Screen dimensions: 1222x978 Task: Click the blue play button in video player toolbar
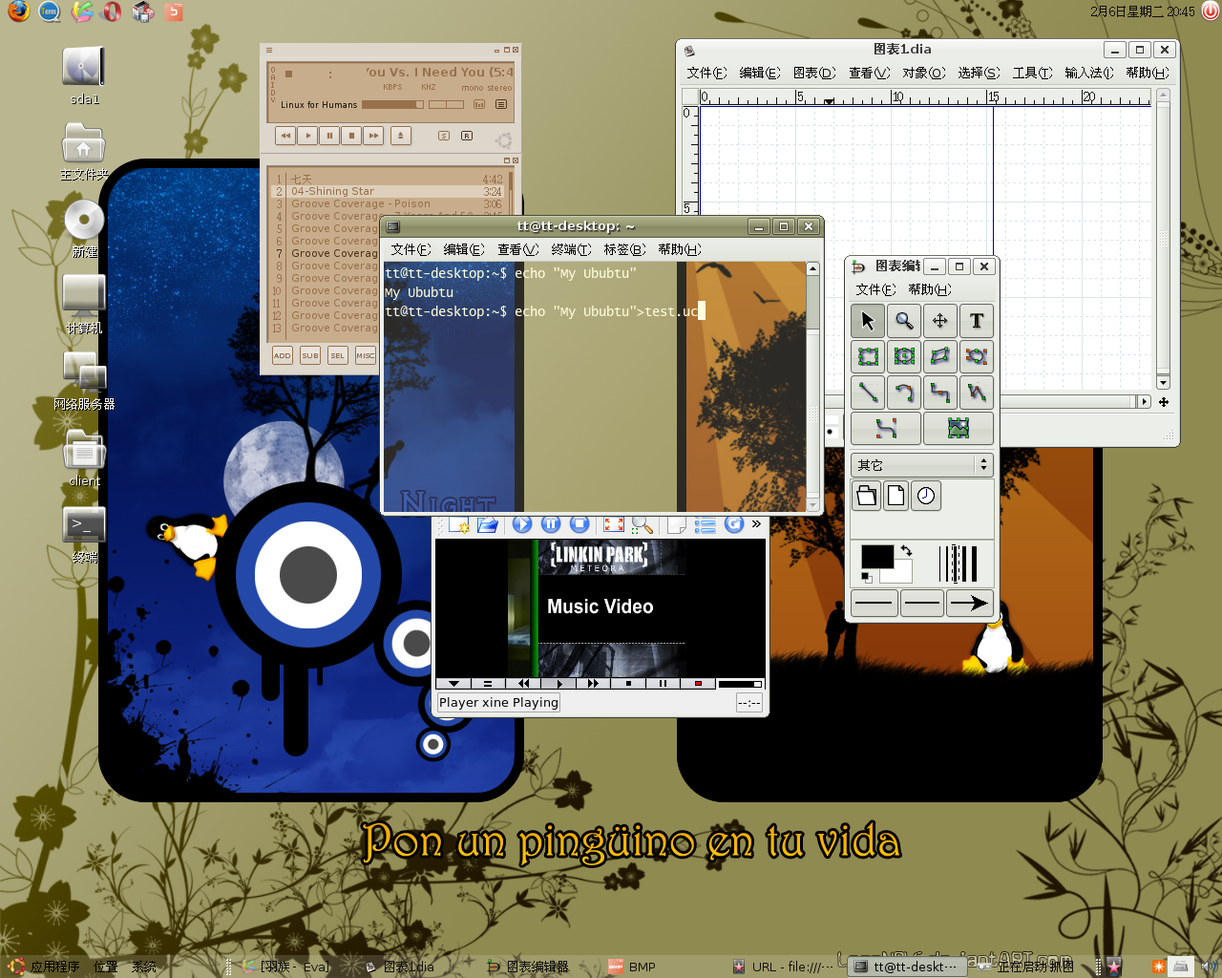click(522, 524)
